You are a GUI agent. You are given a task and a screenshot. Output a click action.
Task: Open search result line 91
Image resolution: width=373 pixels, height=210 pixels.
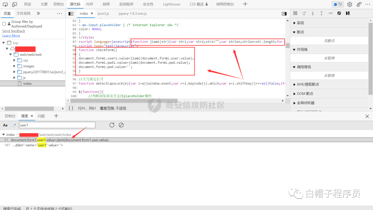[186, 140]
